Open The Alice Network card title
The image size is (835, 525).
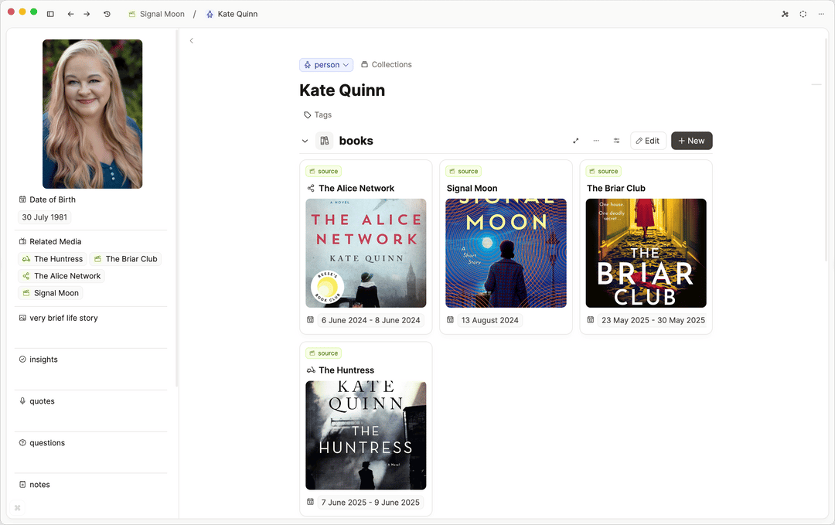[356, 188]
